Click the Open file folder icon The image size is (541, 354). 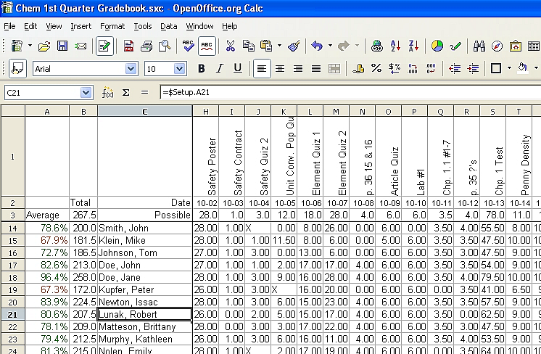[x=44, y=46]
